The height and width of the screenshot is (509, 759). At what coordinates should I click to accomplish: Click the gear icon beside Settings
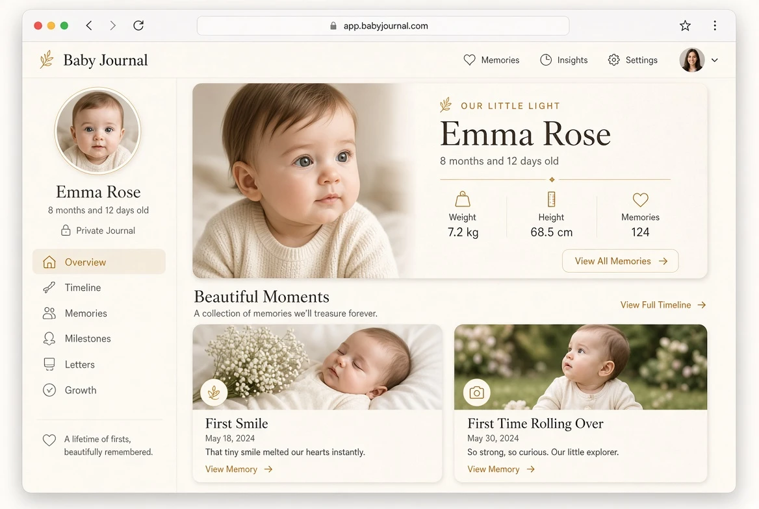tap(614, 60)
